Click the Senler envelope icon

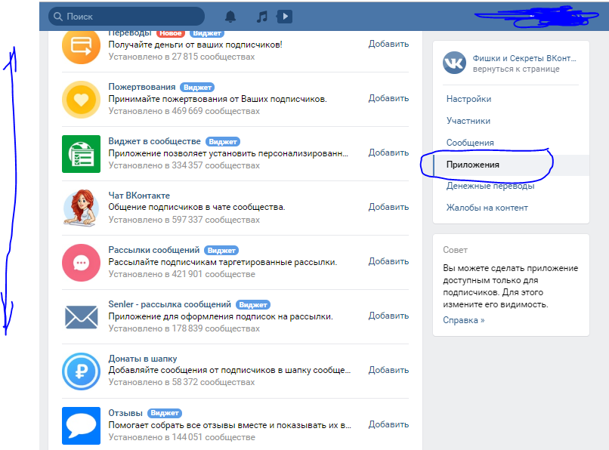(81, 317)
